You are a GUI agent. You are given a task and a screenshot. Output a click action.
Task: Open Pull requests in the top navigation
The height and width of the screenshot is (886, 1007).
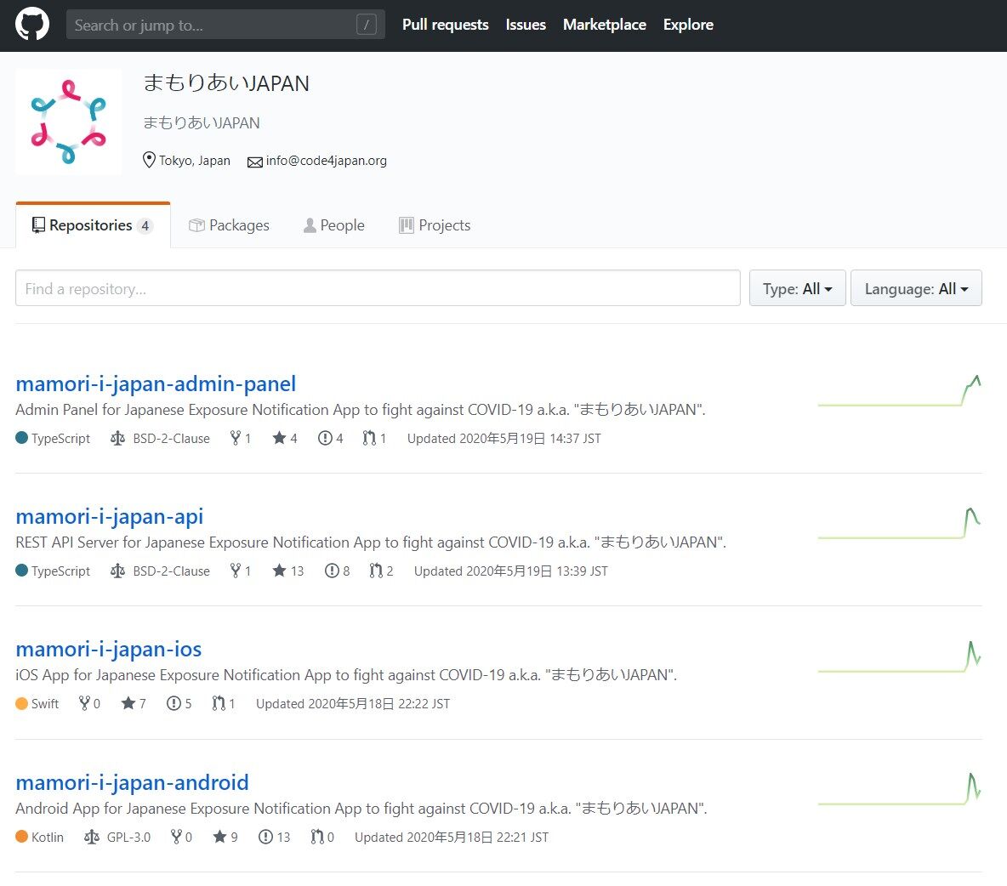pyautogui.click(x=445, y=25)
